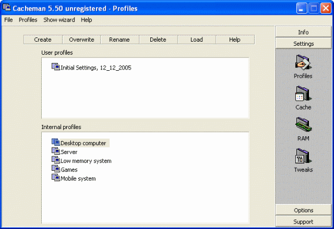334x229 pixels.
Task: Minimize the Cacheman window
Action: [301, 8]
